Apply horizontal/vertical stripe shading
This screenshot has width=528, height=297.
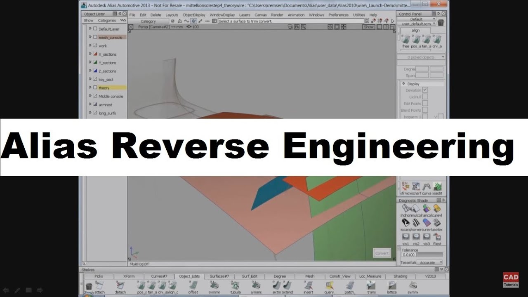click(x=416, y=223)
